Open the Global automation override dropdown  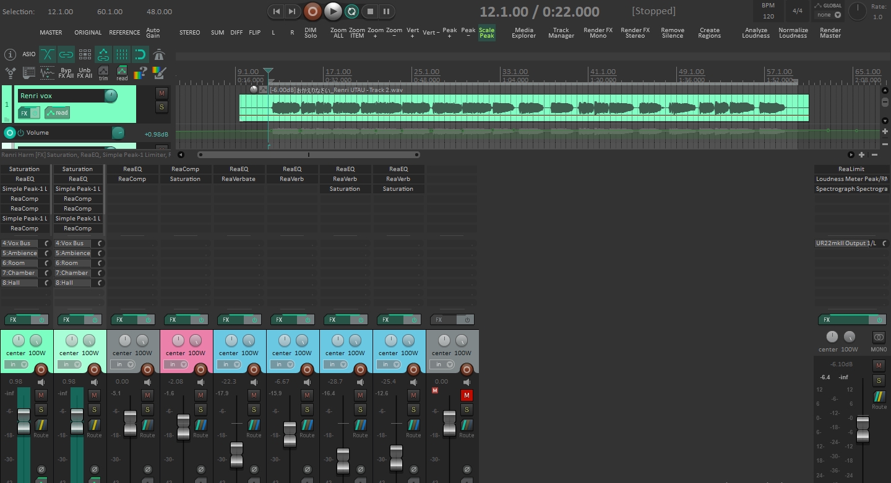829,15
